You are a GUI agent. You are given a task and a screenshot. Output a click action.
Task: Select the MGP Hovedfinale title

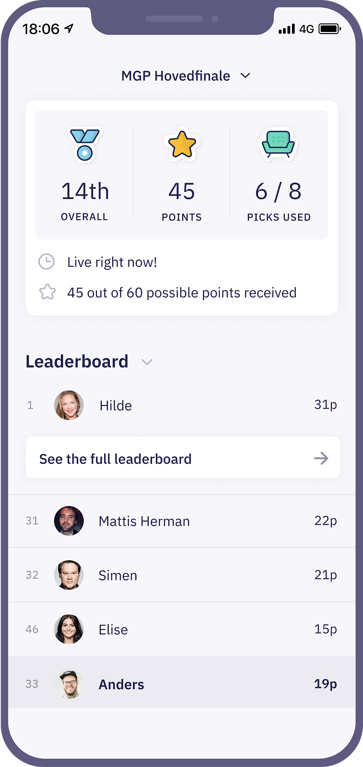click(176, 76)
